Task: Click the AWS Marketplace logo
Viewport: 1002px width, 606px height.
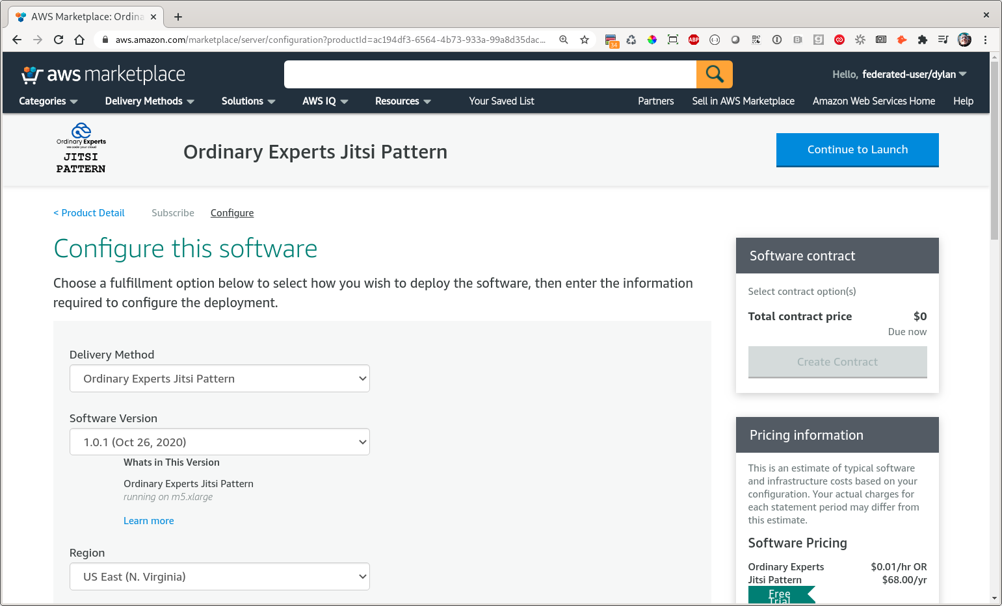Action: point(103,75)
